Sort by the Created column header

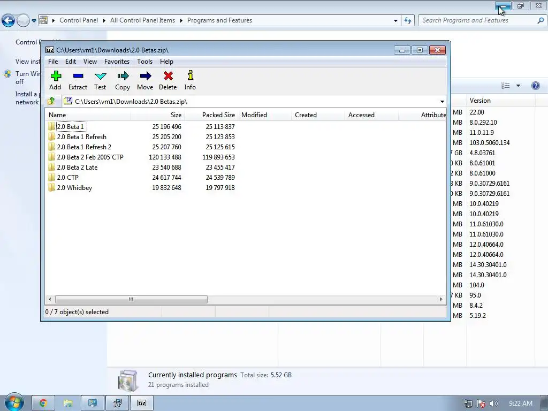[318, 115]
